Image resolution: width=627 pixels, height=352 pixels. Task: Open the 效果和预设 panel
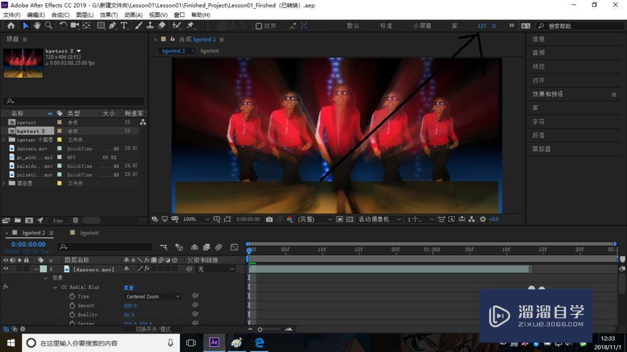coord(547,95)
